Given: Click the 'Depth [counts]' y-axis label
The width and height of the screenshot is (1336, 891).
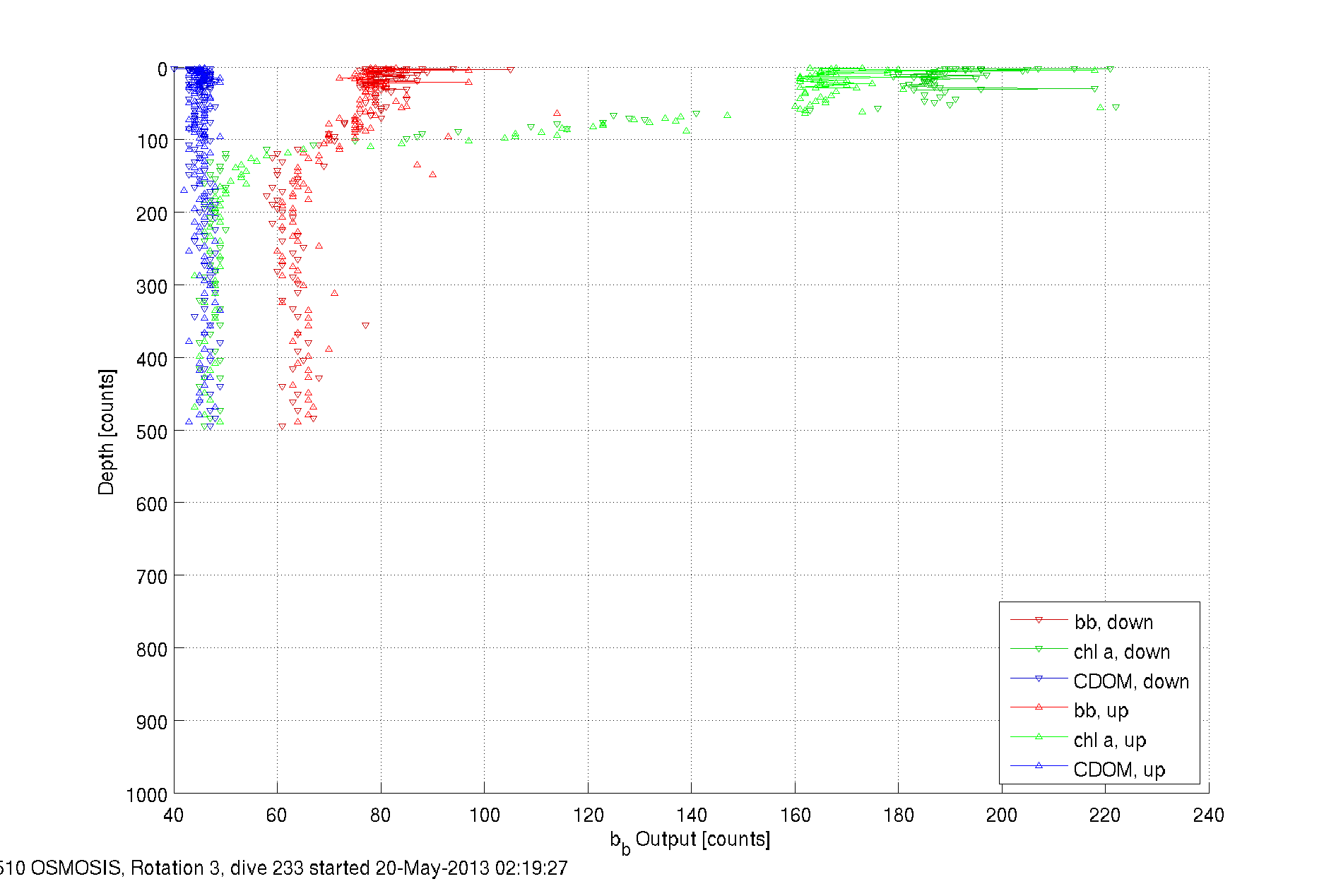Looking at the screenshot, I should 107,431.
